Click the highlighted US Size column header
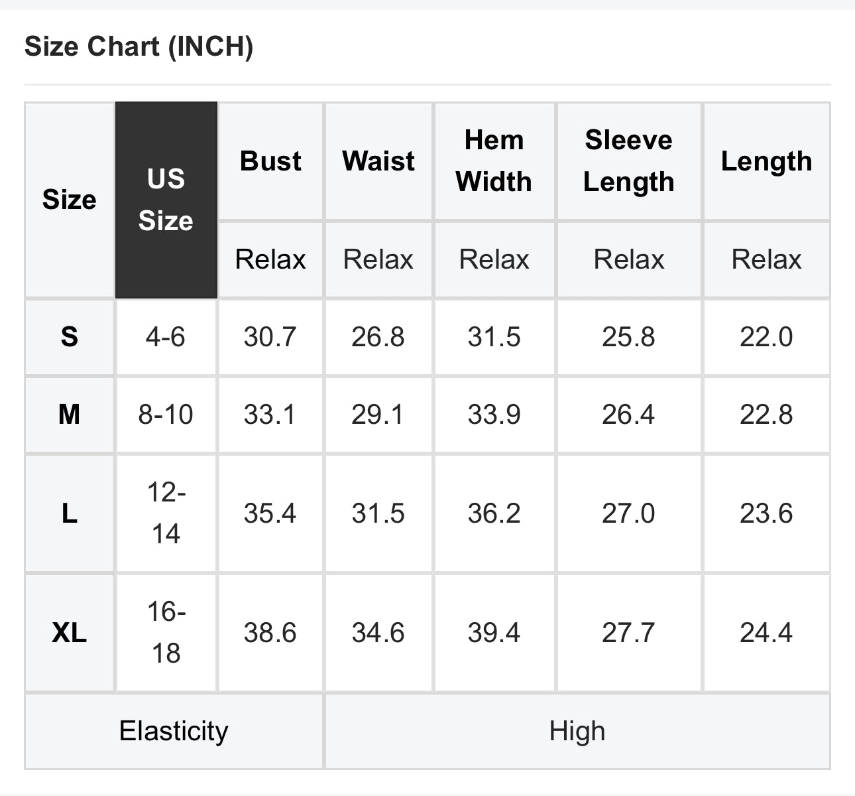Screen dimensions: 855x796 click(x=166, y=200)
